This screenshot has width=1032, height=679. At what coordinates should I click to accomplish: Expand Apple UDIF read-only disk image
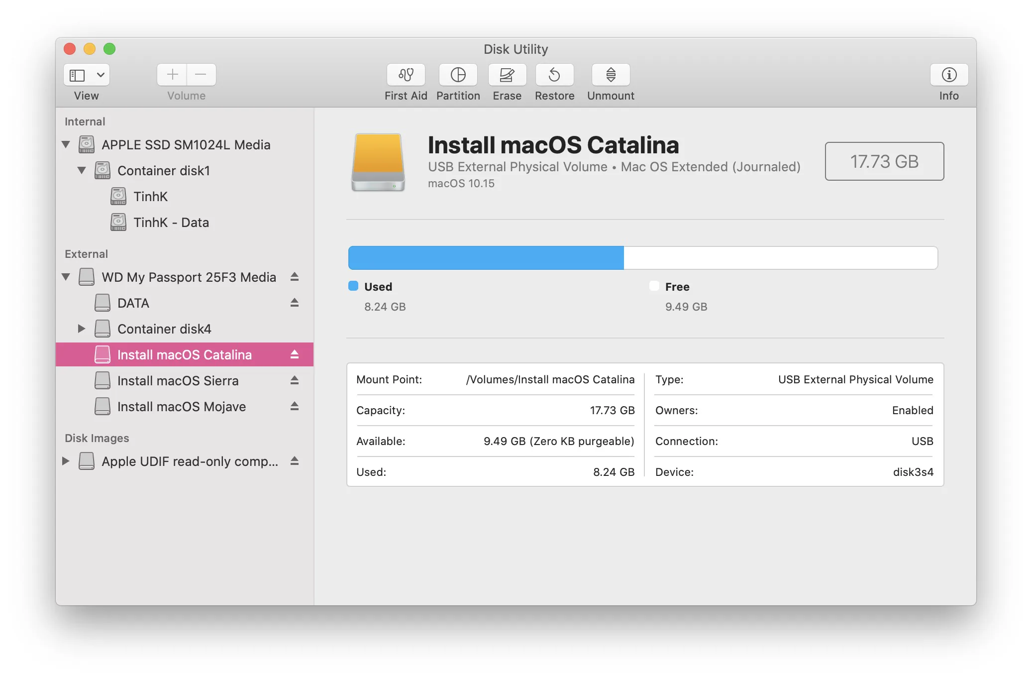click(x=66, y=461)
